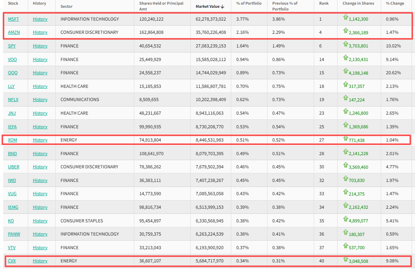Viewport: 415px width, 269px height.
Task: Click the green up arrow in NFLX row
Action: [x=345, y=98]
